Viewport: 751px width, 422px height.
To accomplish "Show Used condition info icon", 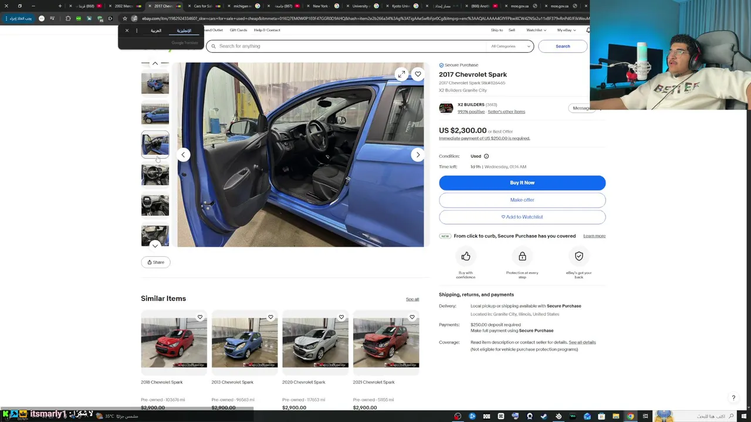I will (486, 156).
